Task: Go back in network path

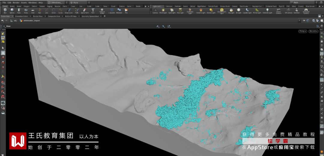Action: point(2,21)
